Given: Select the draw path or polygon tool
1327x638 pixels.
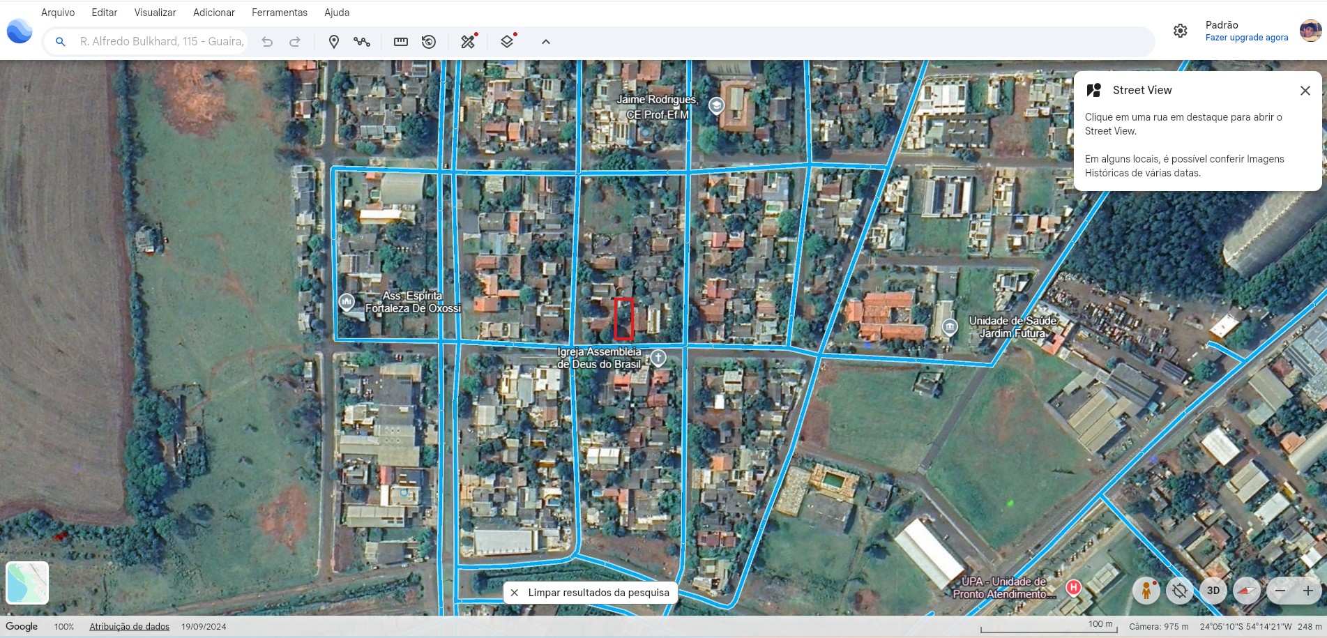Looking at the screenshot, I should [361, 42].
